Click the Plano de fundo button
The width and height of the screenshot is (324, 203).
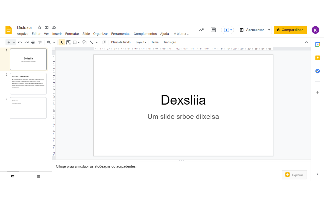121,42
